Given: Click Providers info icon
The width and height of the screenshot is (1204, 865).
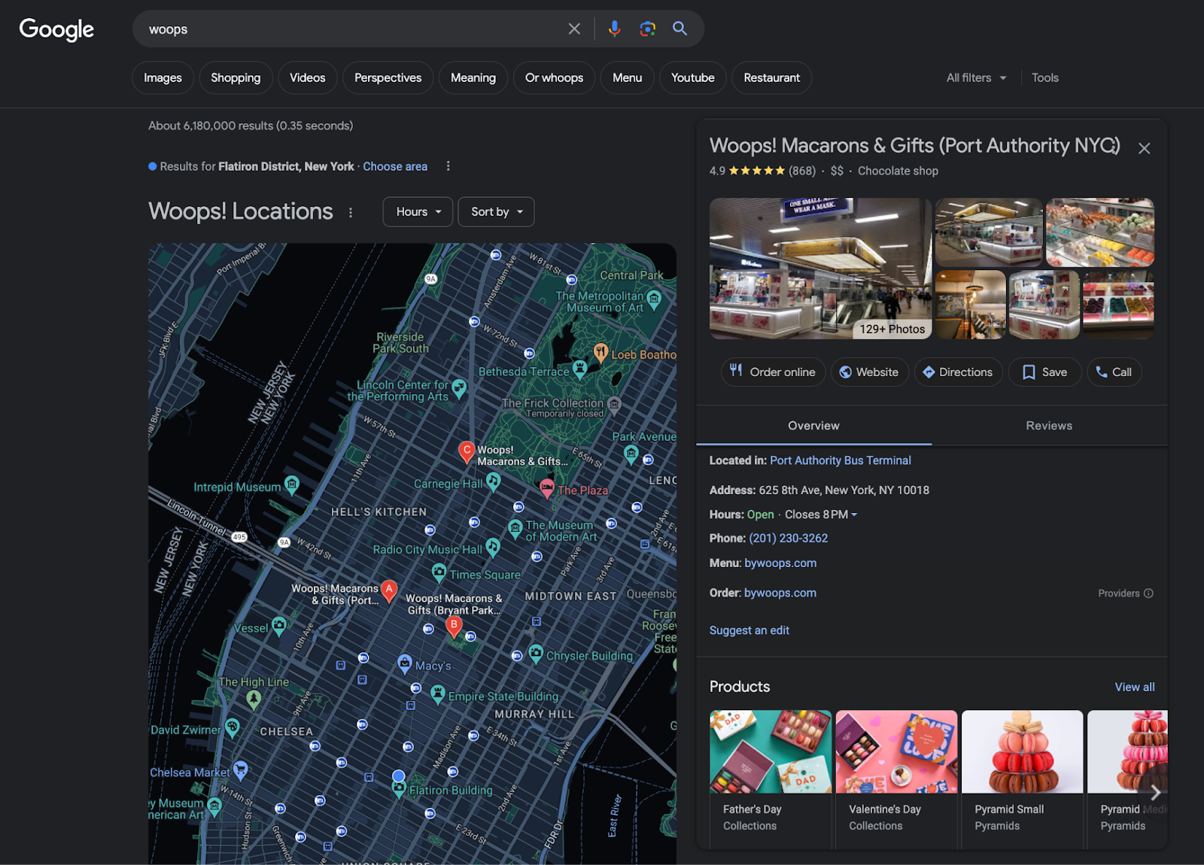Looking at the screenshot, I should click(x=1148, y=593).
